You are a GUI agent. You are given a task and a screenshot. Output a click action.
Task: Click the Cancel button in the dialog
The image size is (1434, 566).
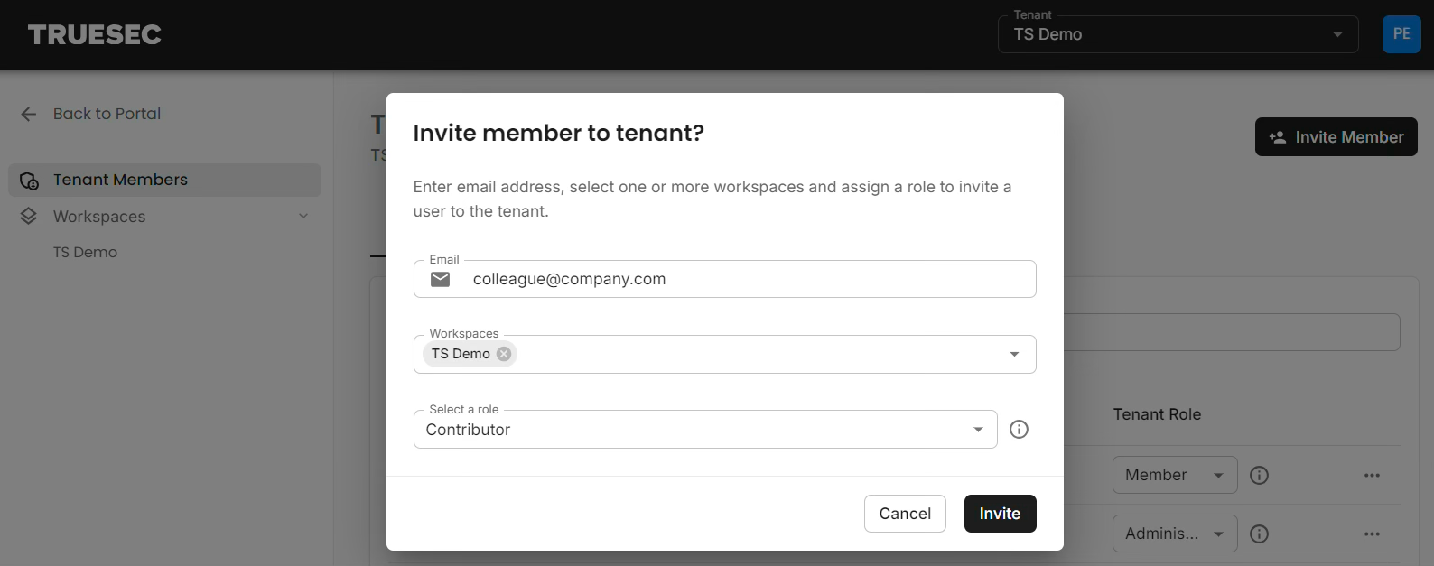[x=905, y=513]
